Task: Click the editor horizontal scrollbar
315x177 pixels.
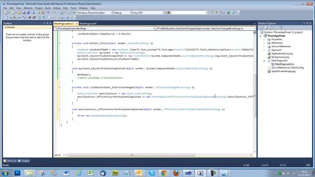Action: coord(131,155)
